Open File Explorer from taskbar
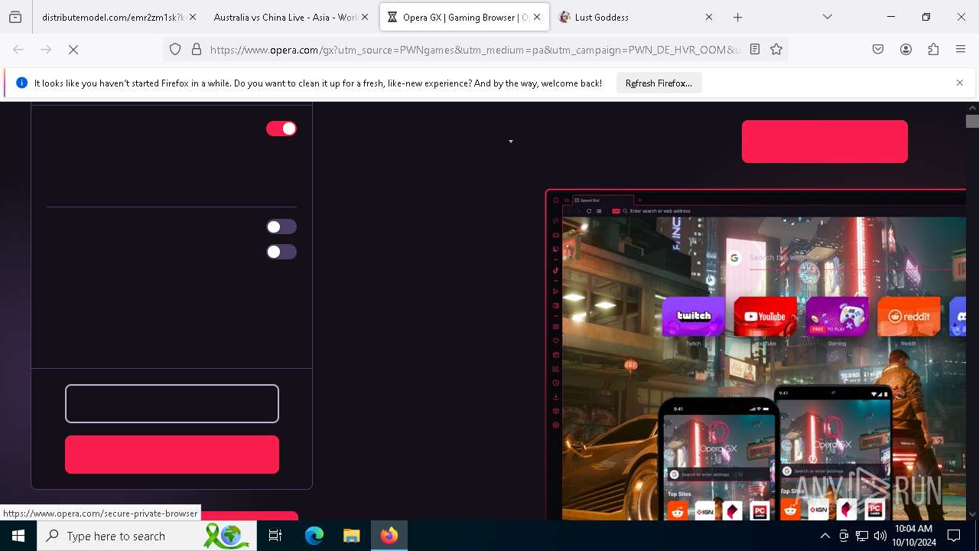The height and width of the screenshot is (551, 979). click(x=351, y=536)
